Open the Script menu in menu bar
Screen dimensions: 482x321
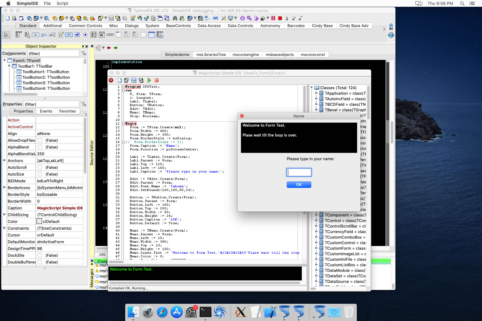[62, 3]
